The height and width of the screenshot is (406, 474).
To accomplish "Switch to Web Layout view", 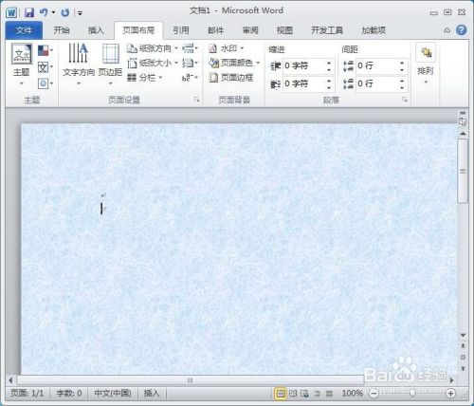I will coord(305,394).
